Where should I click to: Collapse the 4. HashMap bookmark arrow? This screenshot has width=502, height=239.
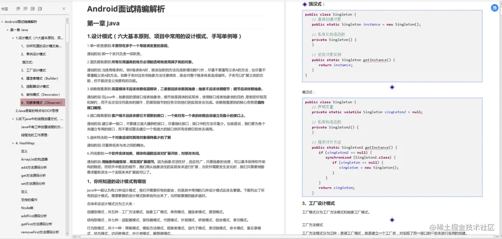[x=13, y=143]
